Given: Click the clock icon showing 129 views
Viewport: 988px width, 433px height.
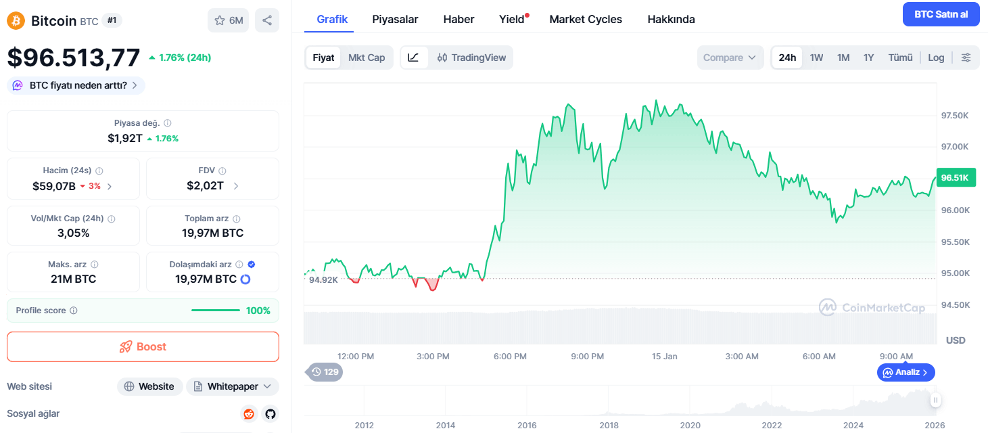Looking at the screenshot, I should 323,372.
